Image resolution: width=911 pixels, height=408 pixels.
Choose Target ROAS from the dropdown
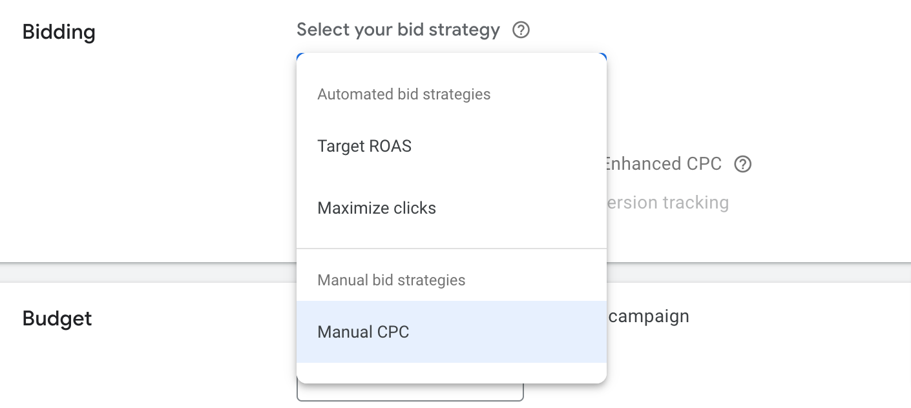coord(364,146)
